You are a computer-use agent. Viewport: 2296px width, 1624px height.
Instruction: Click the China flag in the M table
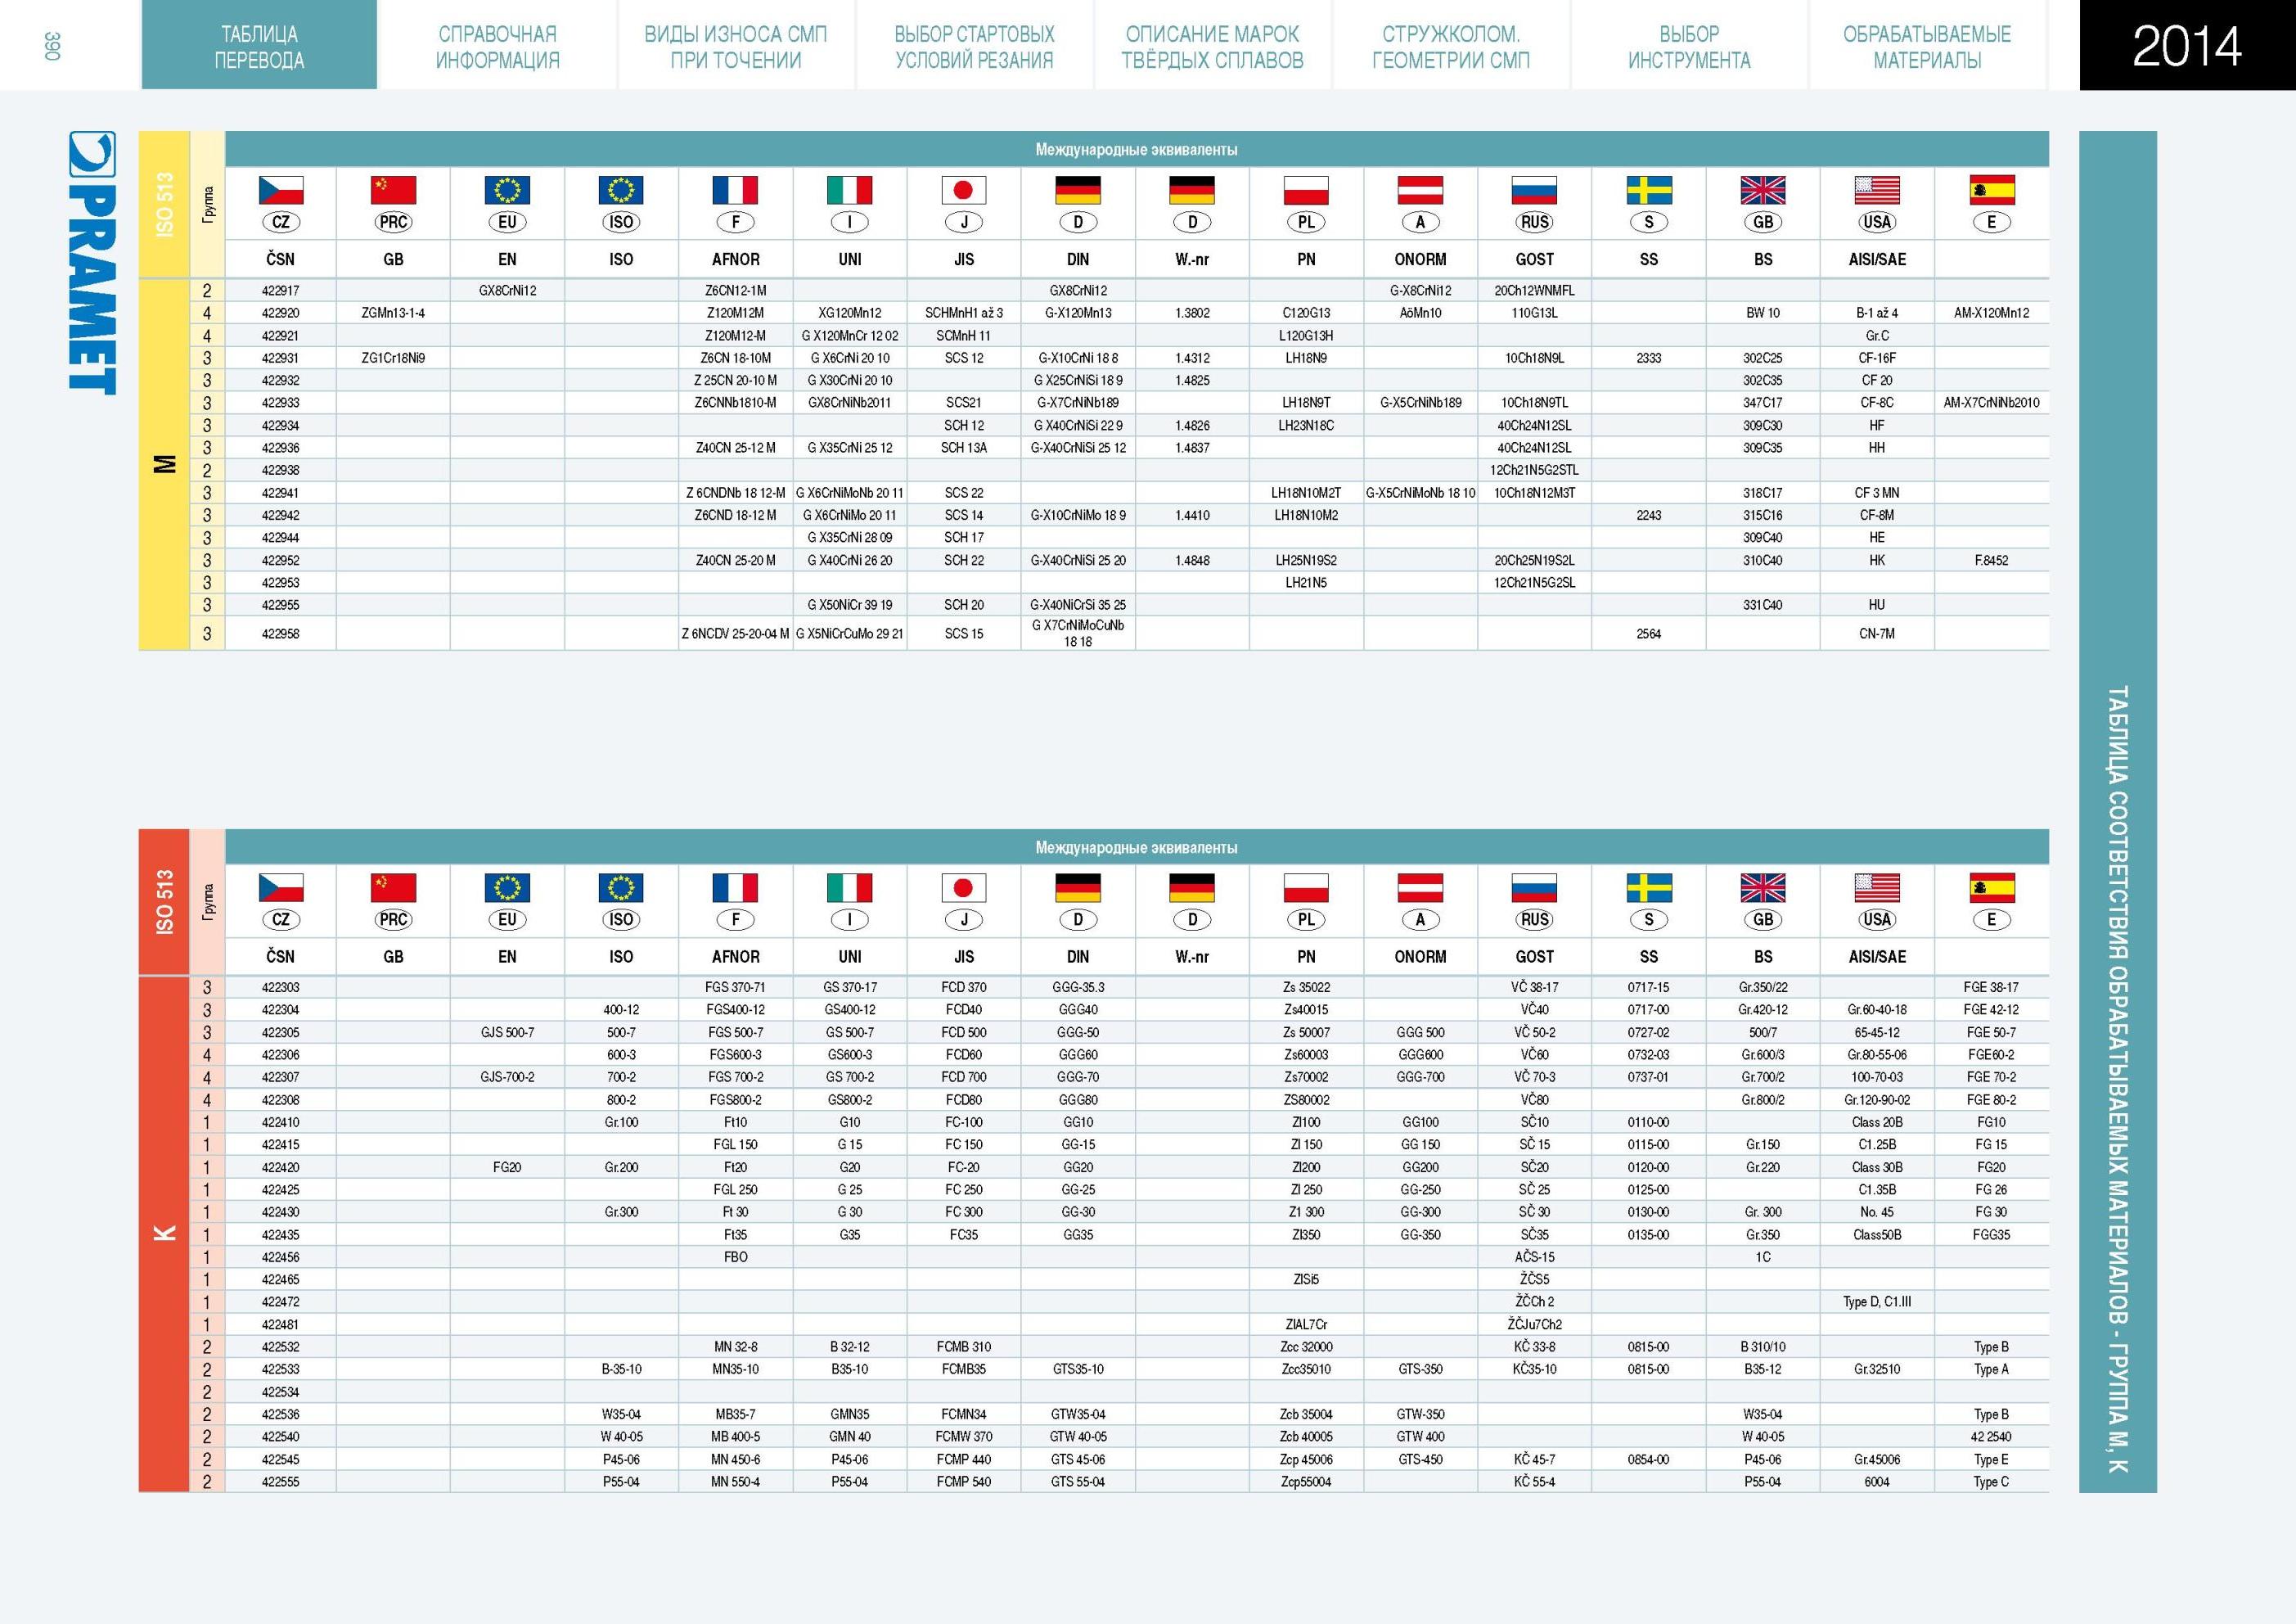393,190
